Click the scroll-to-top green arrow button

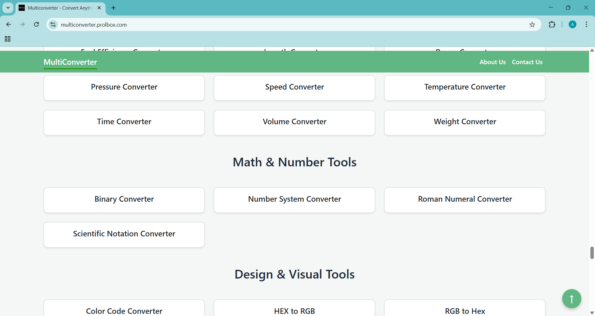[x=571, y=299]
